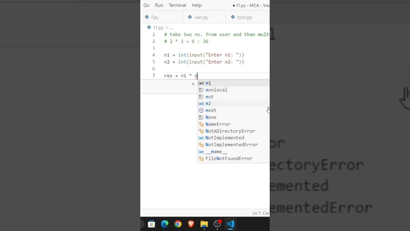410x231 pixels.
Task: Select the FileNotFoundError suggestion
Action: coord(234,158)
